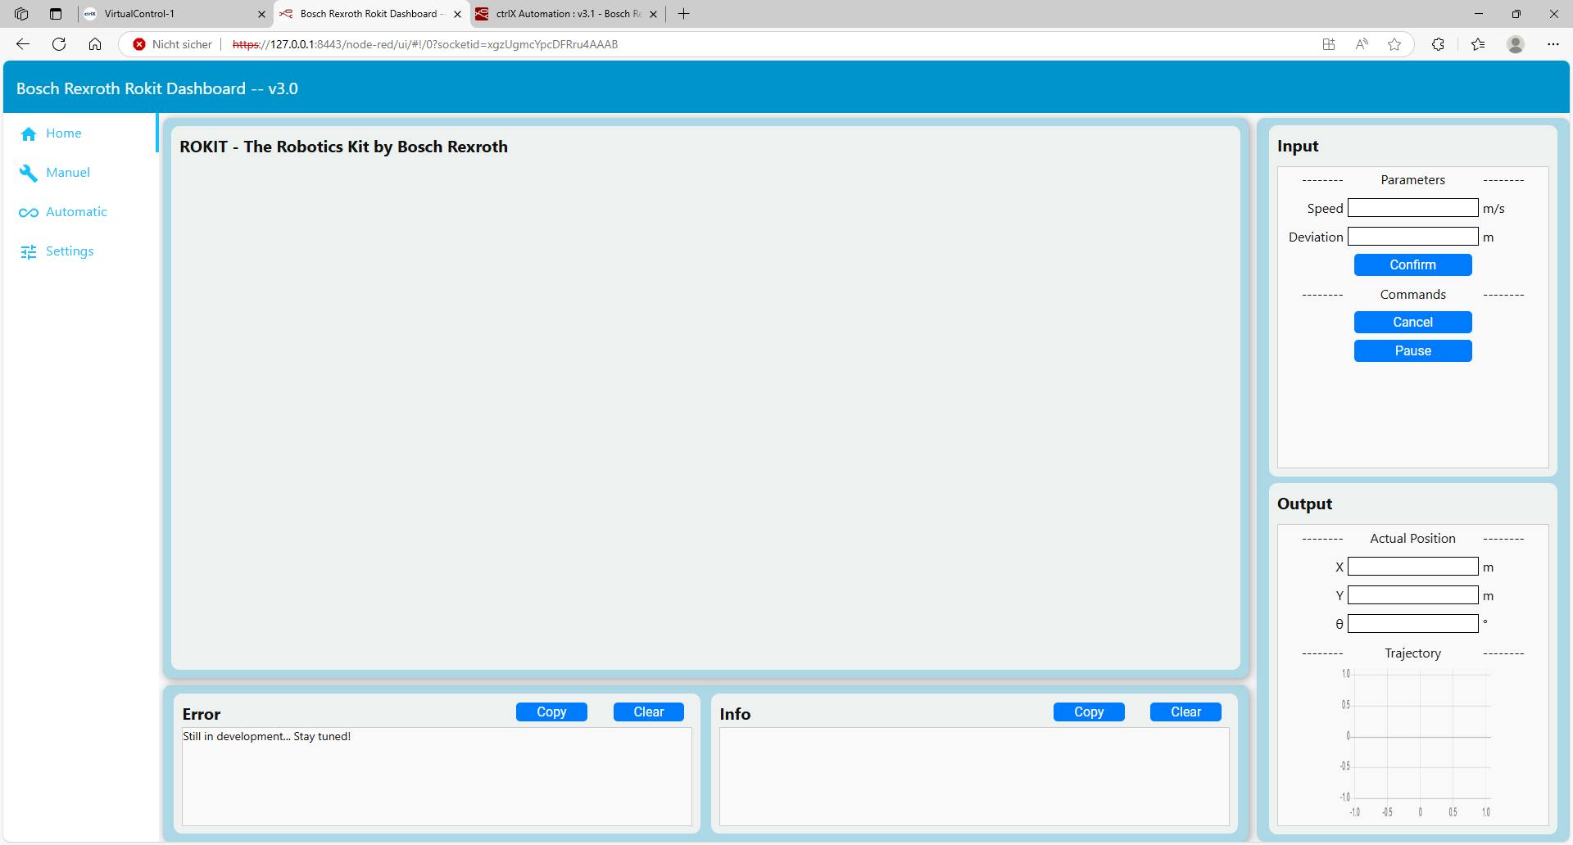1573x845 pixels.
Task: Open the Automatic menu entry
Action: tap(80, 212)
